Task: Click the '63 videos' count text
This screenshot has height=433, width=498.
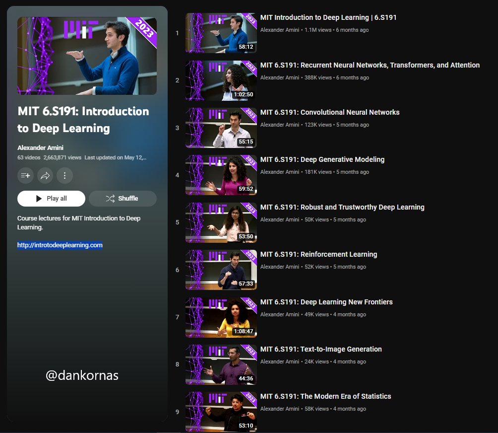Action: pos(29,157)
